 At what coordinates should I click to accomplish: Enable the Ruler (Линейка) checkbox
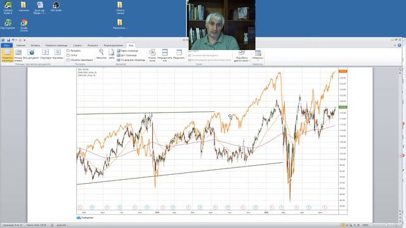coord(68,51)
